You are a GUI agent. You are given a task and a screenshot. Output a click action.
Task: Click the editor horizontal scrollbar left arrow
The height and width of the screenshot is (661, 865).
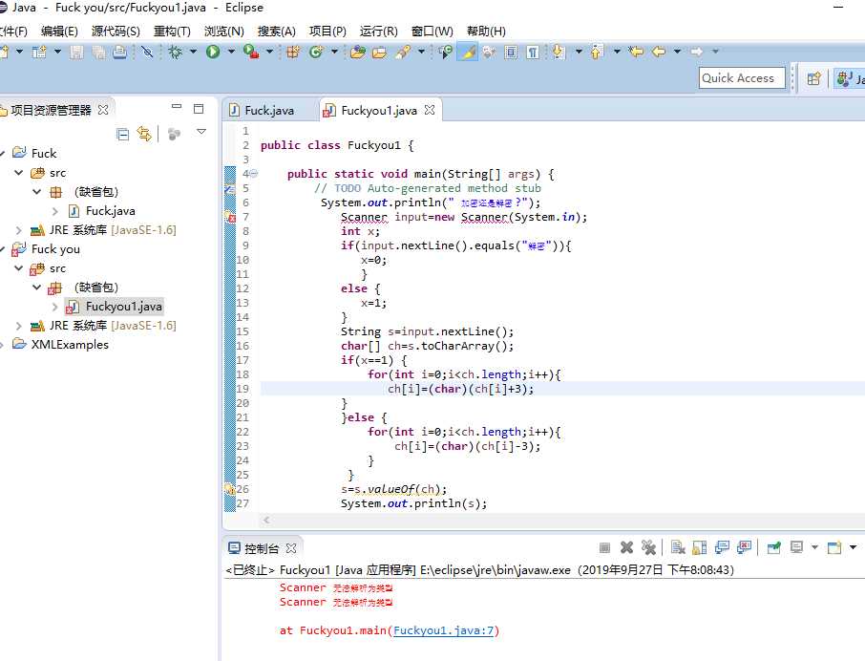[266, 520]
